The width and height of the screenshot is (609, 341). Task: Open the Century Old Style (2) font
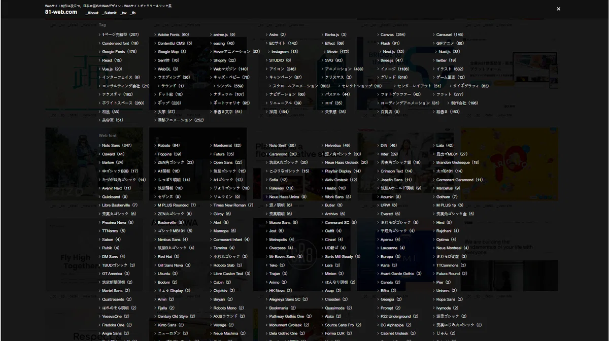[x=176, y=317]
